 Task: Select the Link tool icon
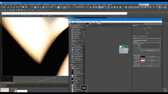click(8, 7)
